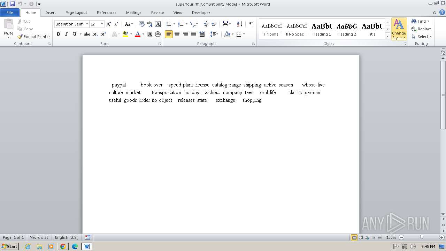This screenshot has width=446, height=251.
Task: Click the Multilevel List icon
Action: point(193,24)
